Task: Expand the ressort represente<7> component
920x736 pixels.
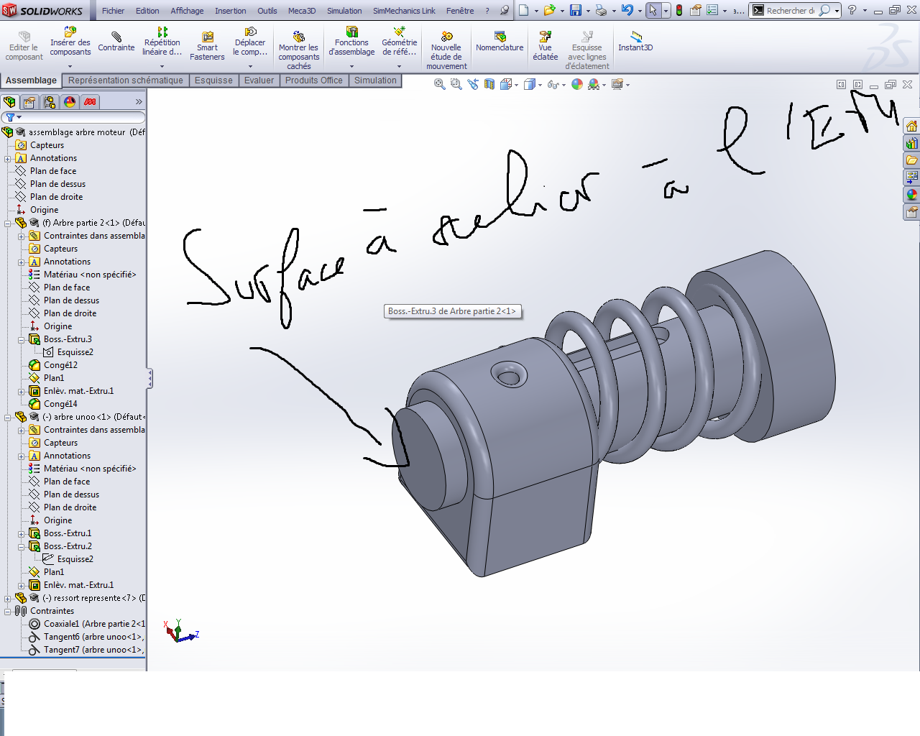Action: coord(8,598)
